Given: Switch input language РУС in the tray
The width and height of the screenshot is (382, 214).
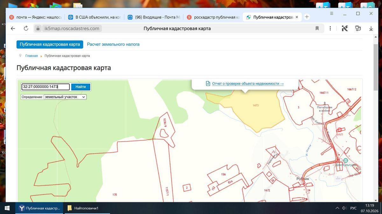Looking at the screenshot, I should [x=353, y=208].
